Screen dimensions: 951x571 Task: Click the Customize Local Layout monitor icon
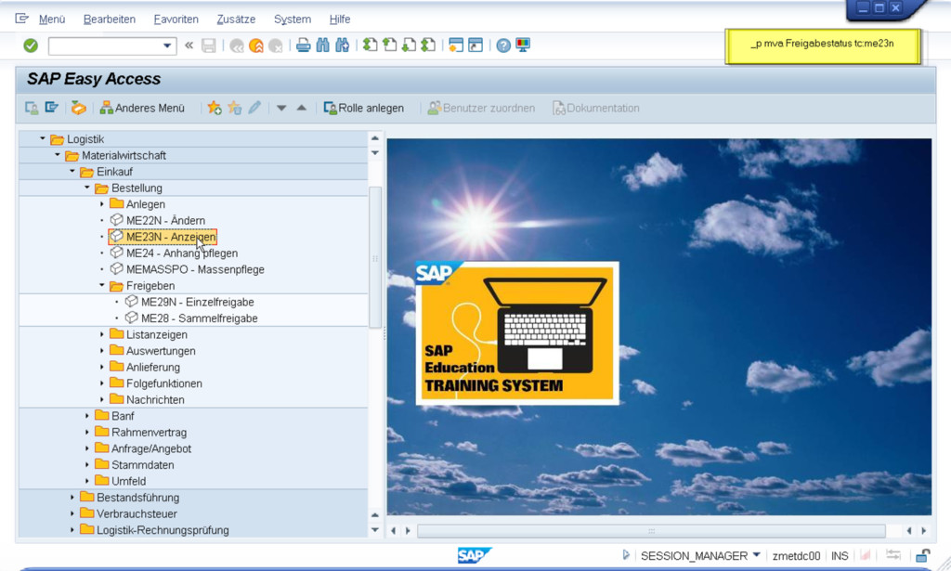(523, 45)
